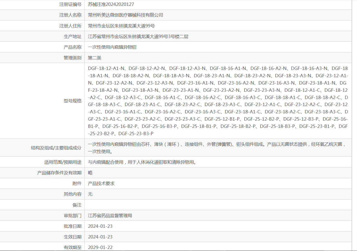This screenshot has width=357, height=251.
Task: Select the 适用范围/预期用途 label
Action: [x=63, y=162]
